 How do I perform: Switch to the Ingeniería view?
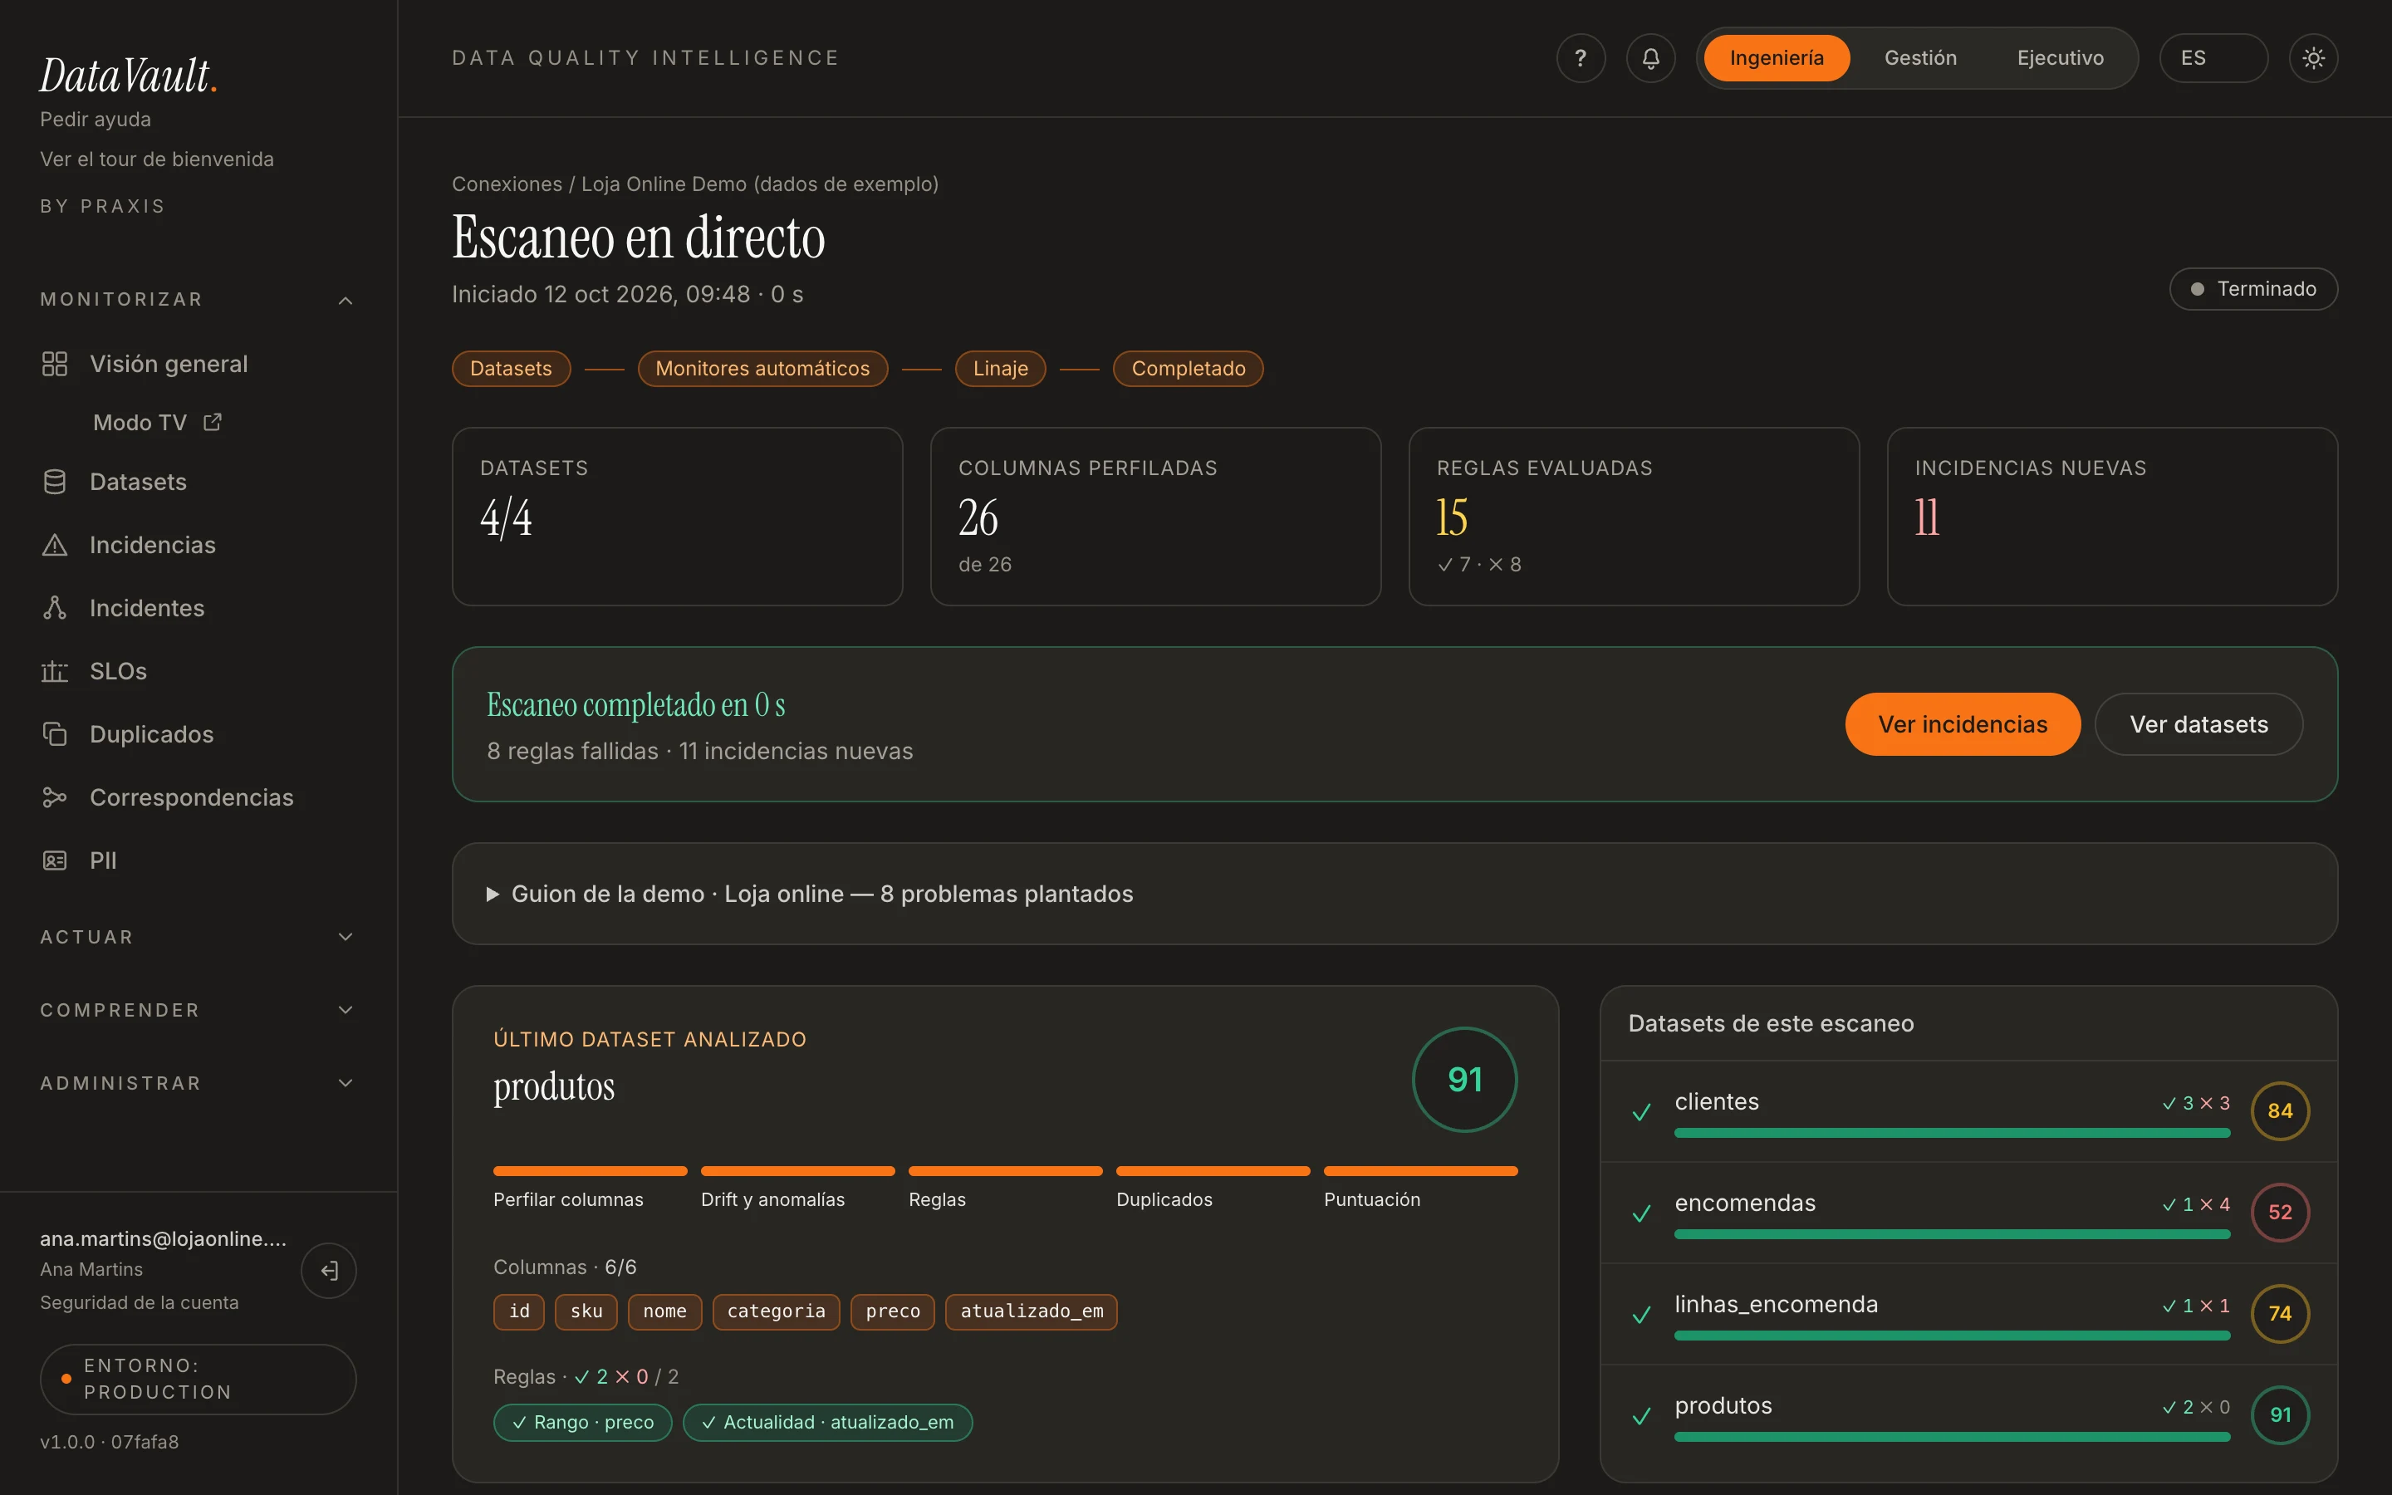[x=1777, y=58]
